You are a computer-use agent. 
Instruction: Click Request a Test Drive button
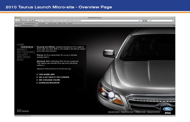(x=153, y=112)
